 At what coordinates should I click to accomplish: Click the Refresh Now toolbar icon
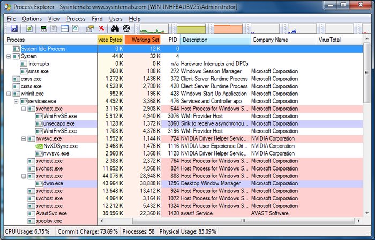click(29, 29)
